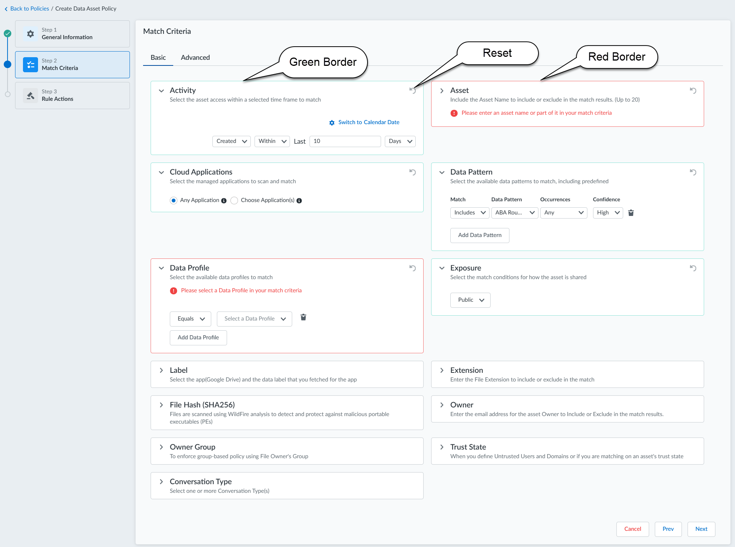Image resolution: width=735 pixels, height=547 pixels.
Task: Click info icon beside Choose Application(s)
Action: [x=299, y=201]
